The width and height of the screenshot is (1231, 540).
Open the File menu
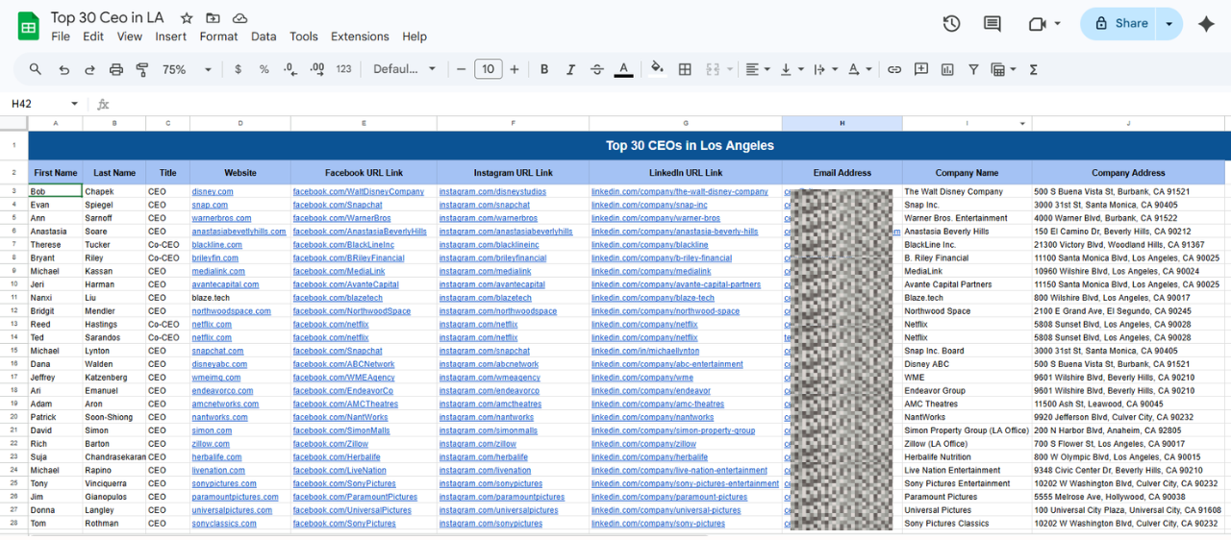61,37
